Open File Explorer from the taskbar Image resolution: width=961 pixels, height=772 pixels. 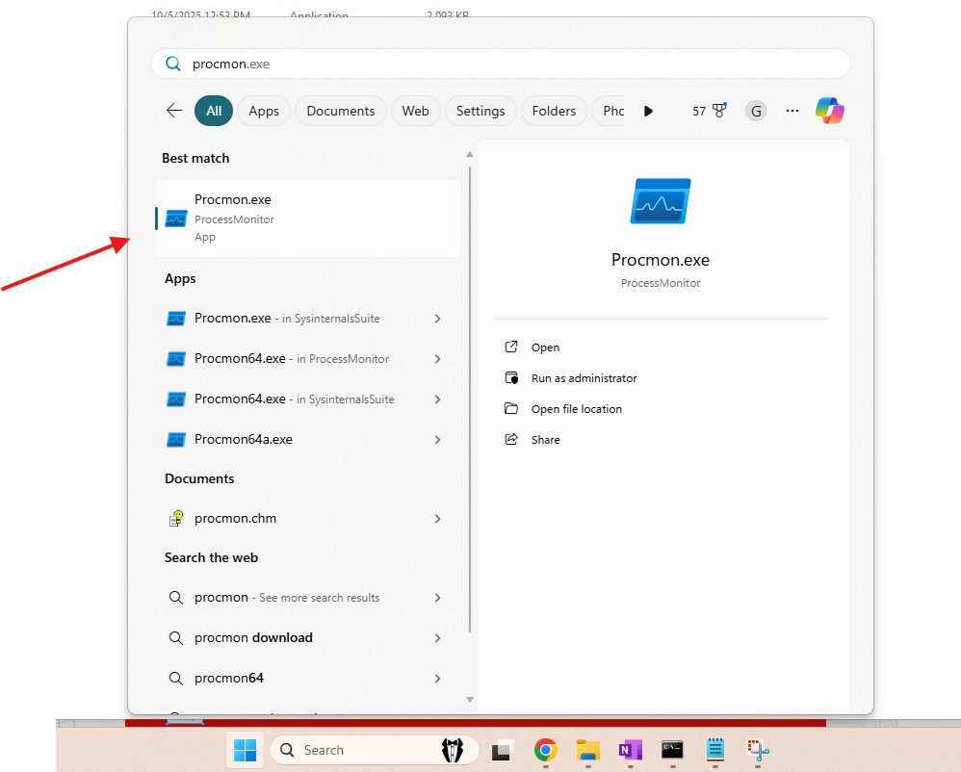click(x=588, y=750)
